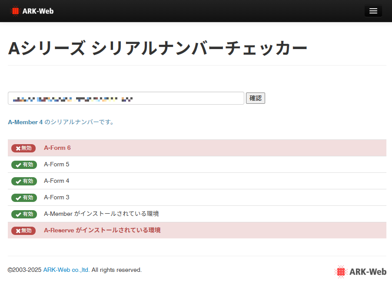Expand the A-Form 6 result row
392x284 pixels.
(196, 148)
